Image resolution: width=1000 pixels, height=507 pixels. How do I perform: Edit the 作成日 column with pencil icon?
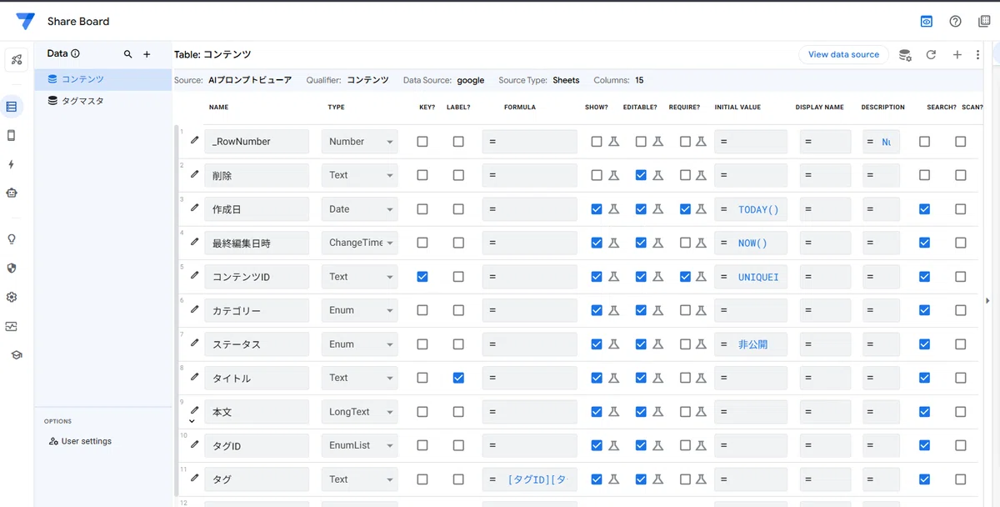pos(194,208)
